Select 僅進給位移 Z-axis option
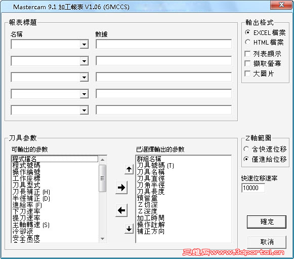 pyautogui.click(x=265, y=159)
